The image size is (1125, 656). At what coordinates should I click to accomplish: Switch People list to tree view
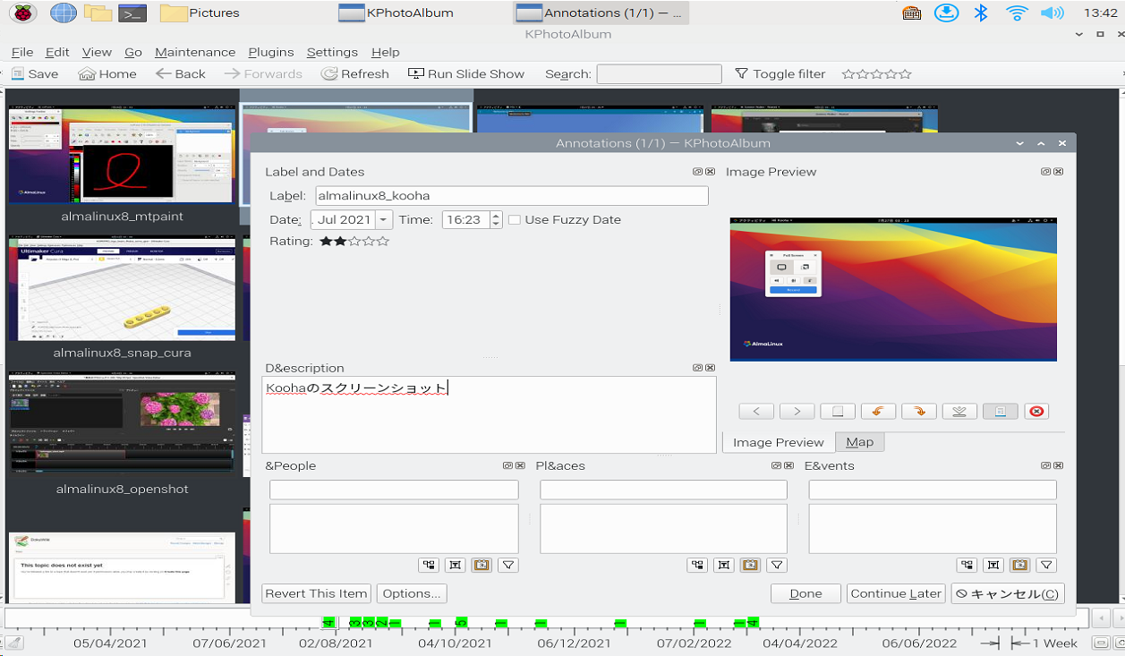click(x=429, y=565)
